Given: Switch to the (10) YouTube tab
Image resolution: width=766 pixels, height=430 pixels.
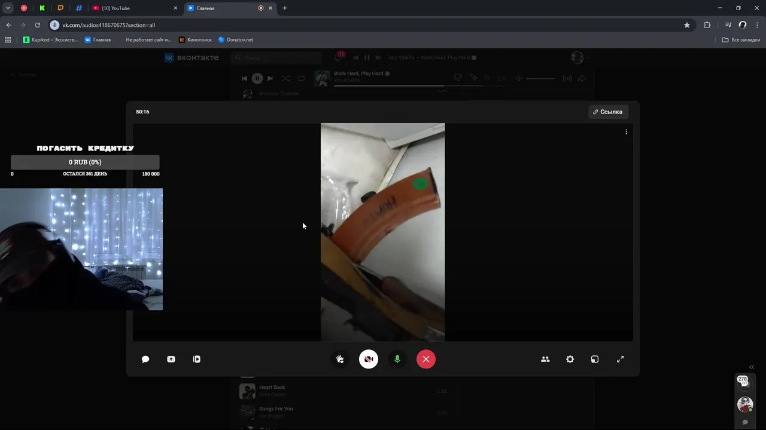Looking at the screenshot, I should [x=135, y=8].
